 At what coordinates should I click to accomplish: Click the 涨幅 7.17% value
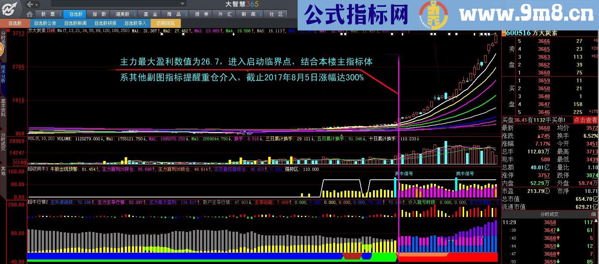(x=542, y=144)
